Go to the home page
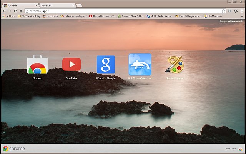The width and height of the screenshot is (246, 154). click(21, 11)
